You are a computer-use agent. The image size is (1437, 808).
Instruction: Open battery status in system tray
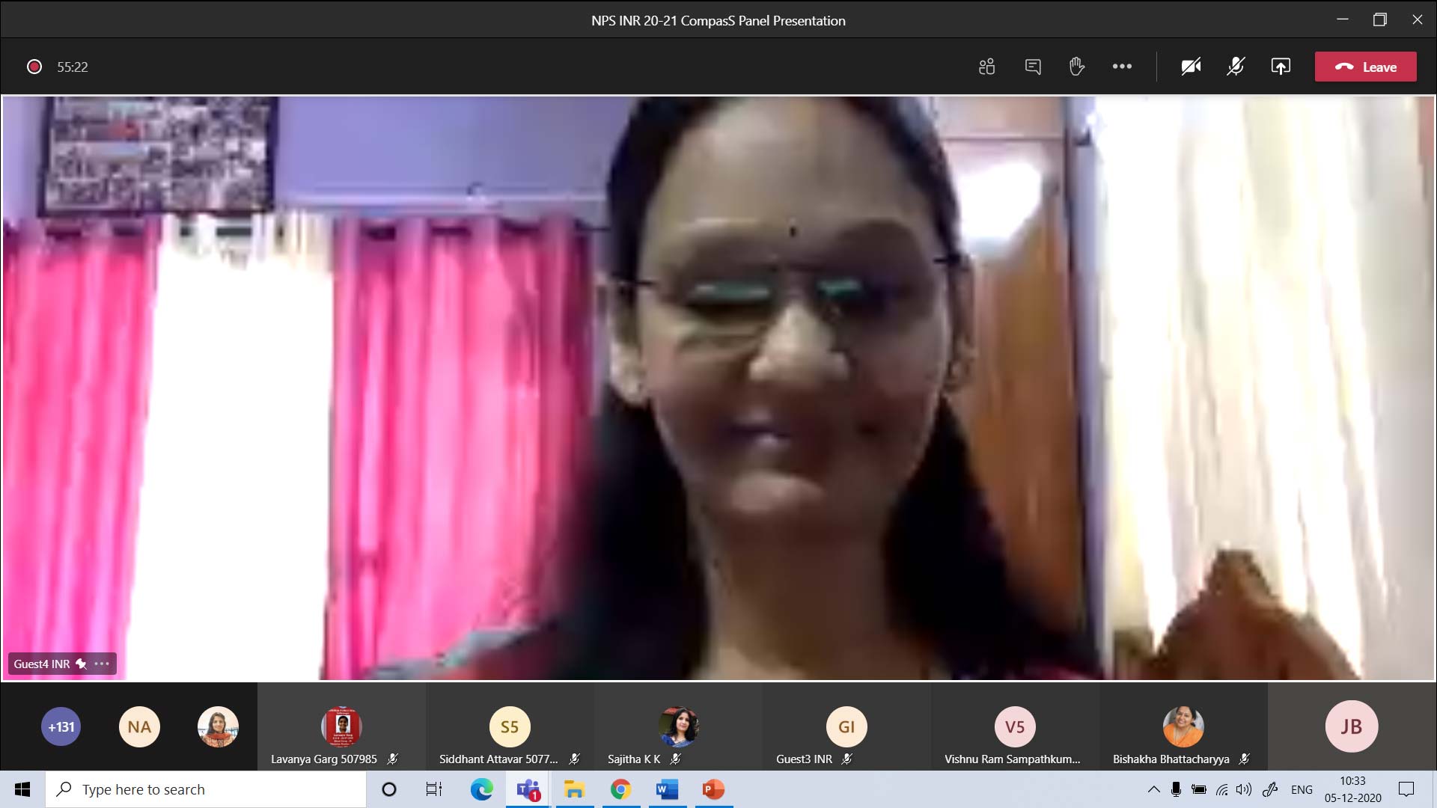[x=1198, y=789]
